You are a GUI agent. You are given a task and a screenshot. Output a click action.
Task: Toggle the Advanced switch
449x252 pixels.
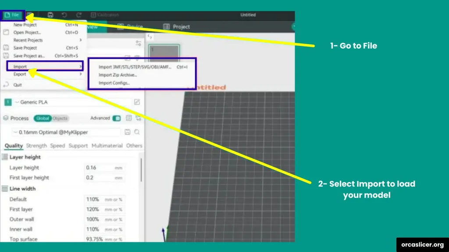(117, 118)
